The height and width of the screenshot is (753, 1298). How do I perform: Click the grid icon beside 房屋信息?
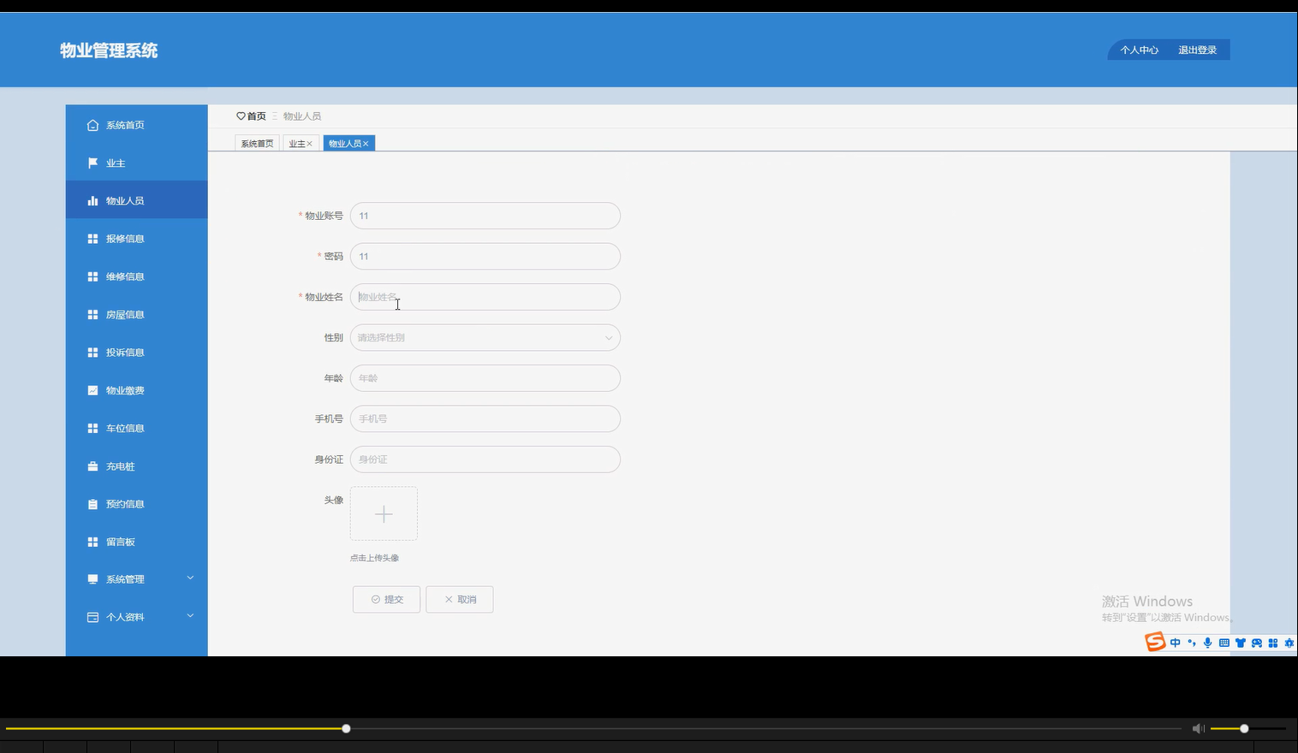click(92, 315)
